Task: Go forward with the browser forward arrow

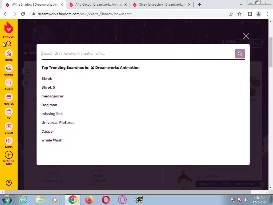Action: point(14,14)
